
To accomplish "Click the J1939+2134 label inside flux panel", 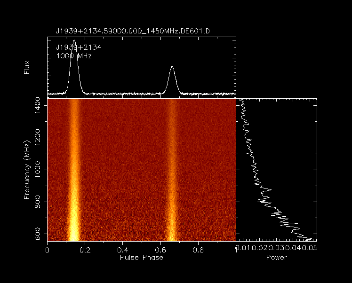I will [78, 47].
